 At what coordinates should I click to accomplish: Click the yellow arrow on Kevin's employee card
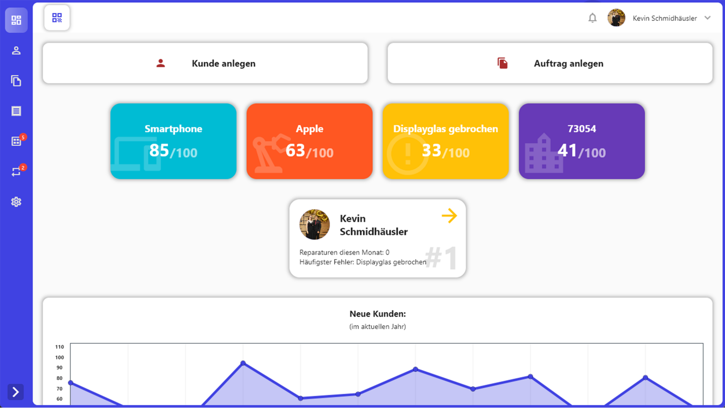[449, 216]
